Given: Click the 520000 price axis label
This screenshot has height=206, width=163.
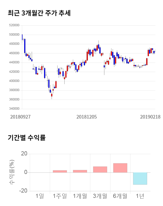Looking at the screenshot, I should [14, 25].
